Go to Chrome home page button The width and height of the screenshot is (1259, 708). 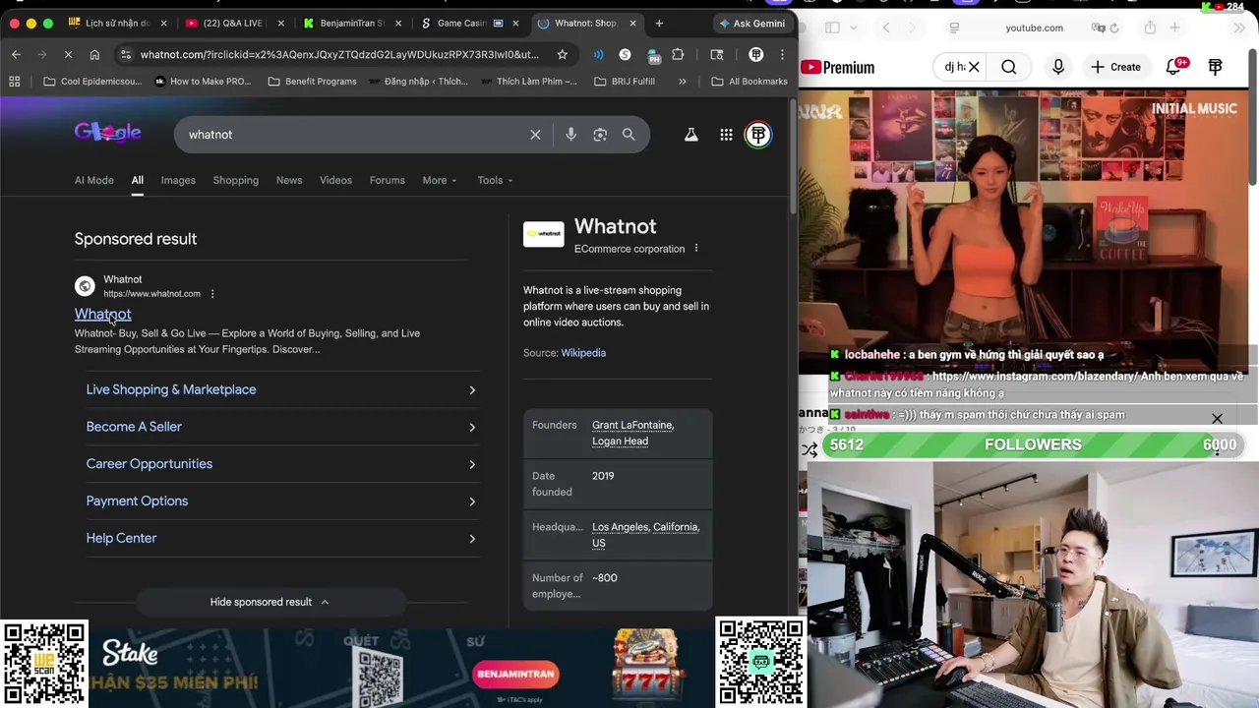[94, 54]
